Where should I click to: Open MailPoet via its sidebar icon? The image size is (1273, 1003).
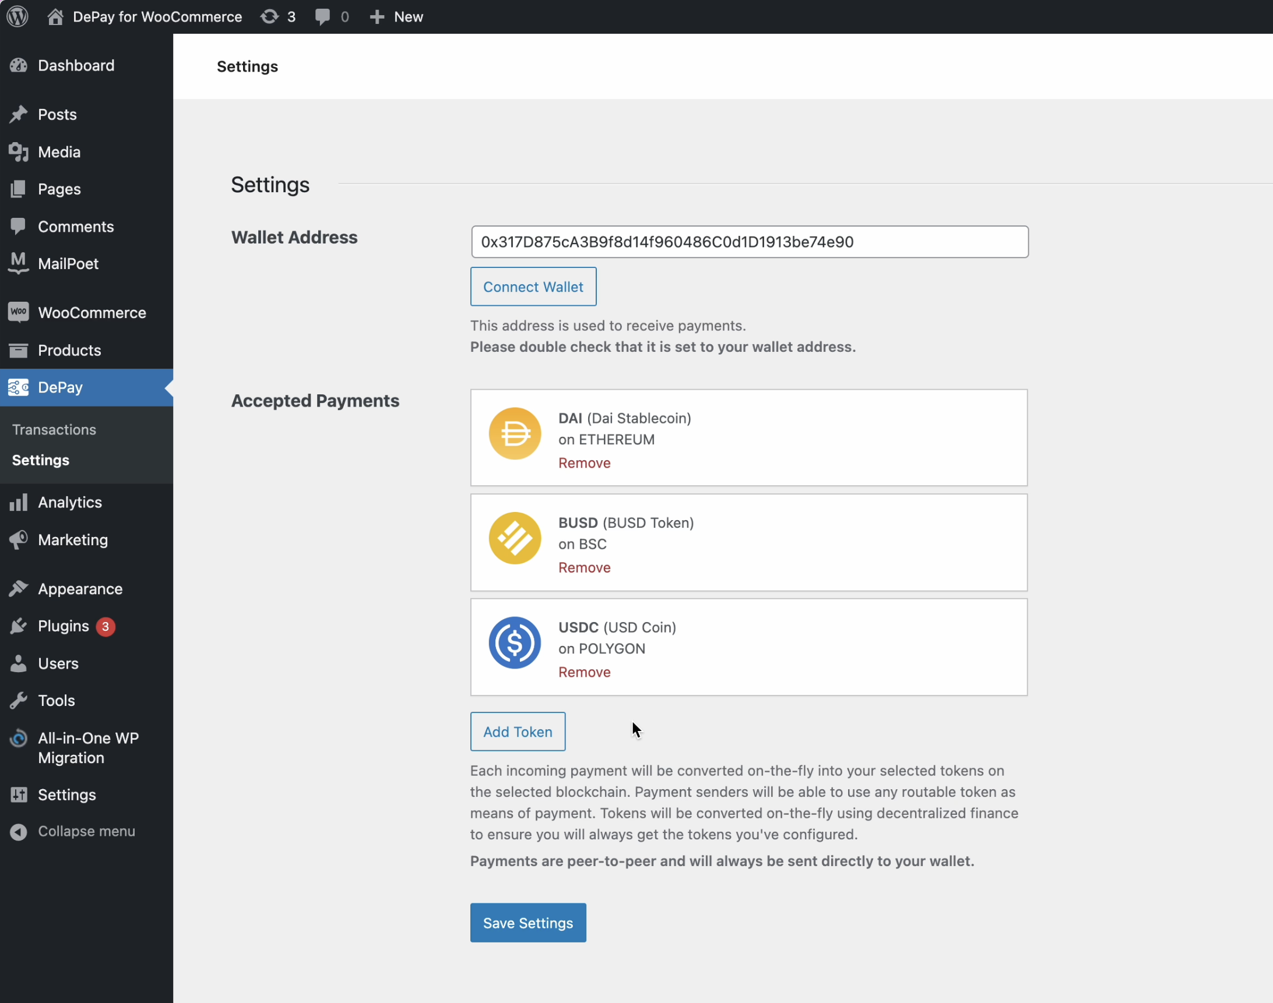(x=18, y=264)
